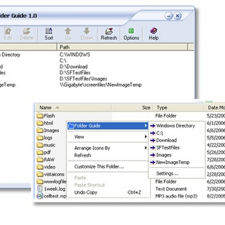Select the logs folder icon
Viewport: 225px width, 225px height.
tap(40, 138)
